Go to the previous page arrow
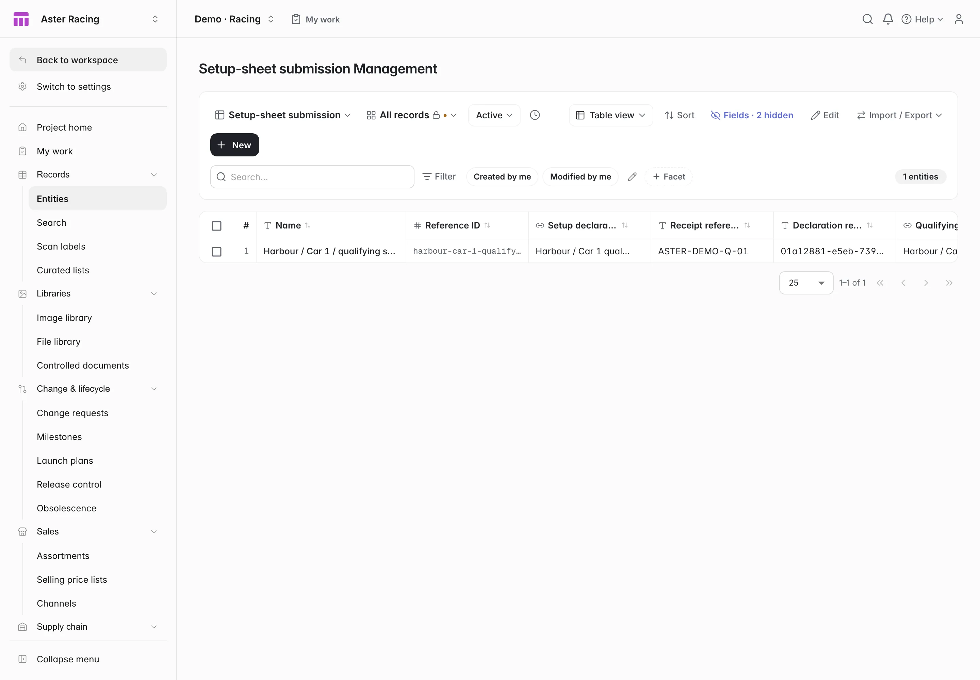Image resolution: width=980 pixels, height=680 pixels. pyautogui.click(x=903, y=283)
